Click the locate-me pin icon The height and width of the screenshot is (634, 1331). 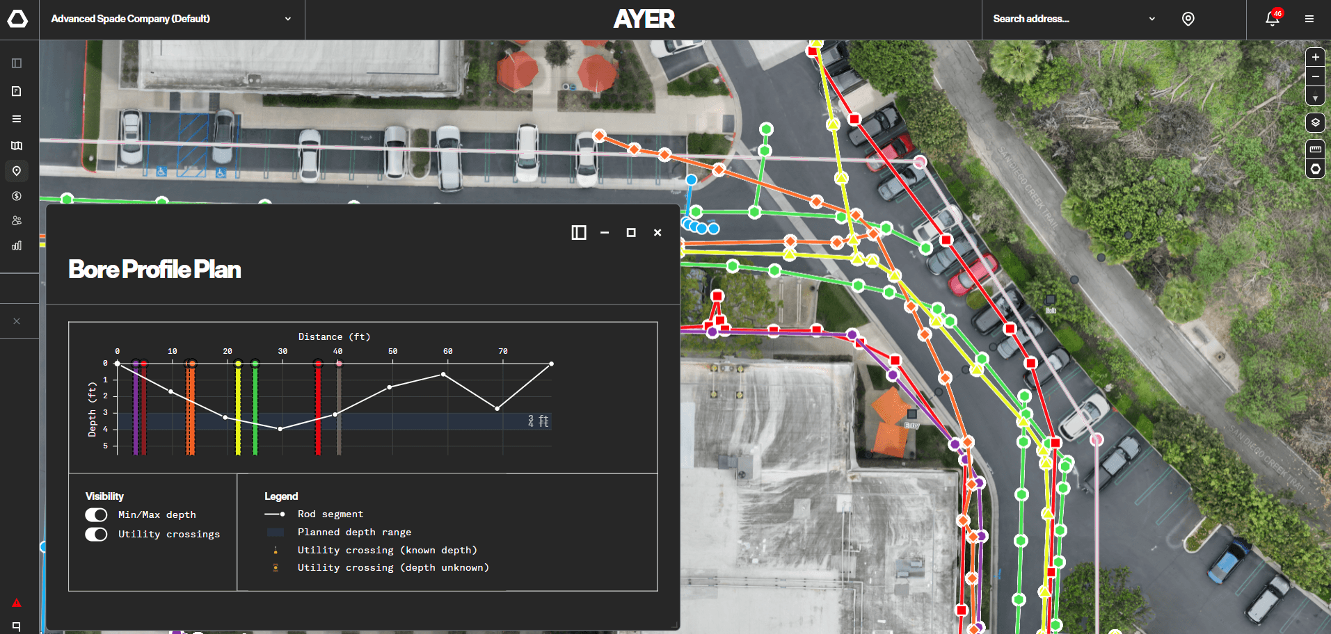tap(1188, 19)
